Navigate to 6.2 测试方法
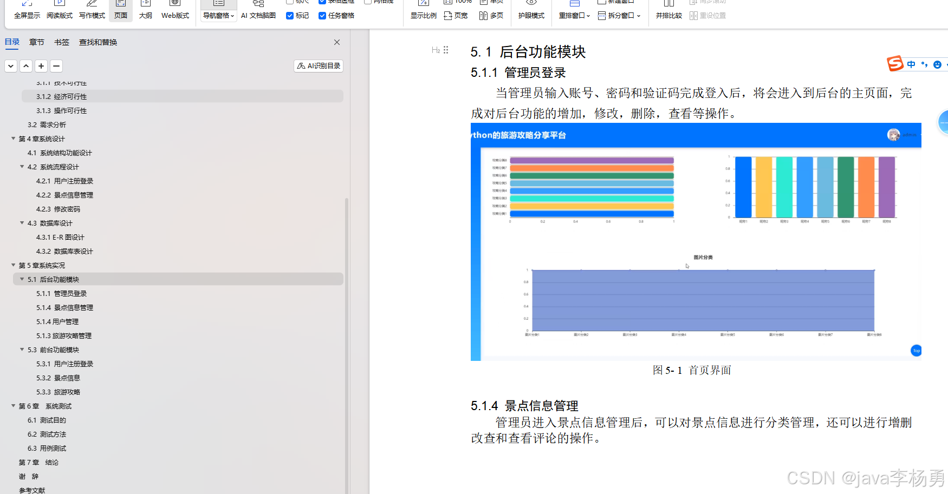 pos(47,434)
